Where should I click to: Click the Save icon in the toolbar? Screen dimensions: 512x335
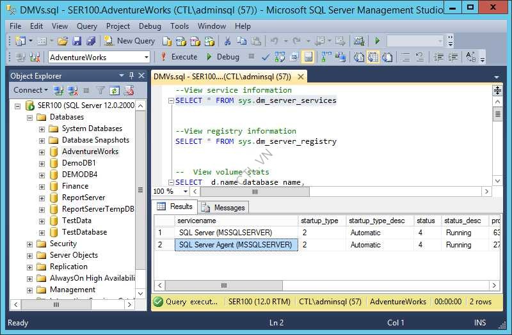[77, 40]
